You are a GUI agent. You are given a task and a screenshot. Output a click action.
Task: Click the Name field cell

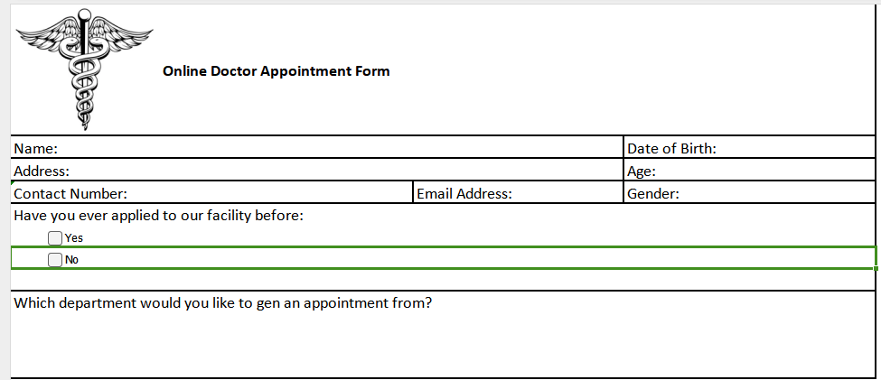pyautogui.click(x=316, y=148)
